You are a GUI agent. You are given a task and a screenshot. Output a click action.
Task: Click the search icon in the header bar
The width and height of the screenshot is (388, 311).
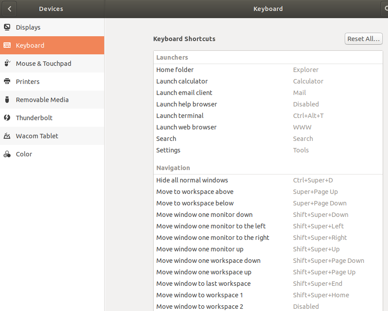coord(385,9)
